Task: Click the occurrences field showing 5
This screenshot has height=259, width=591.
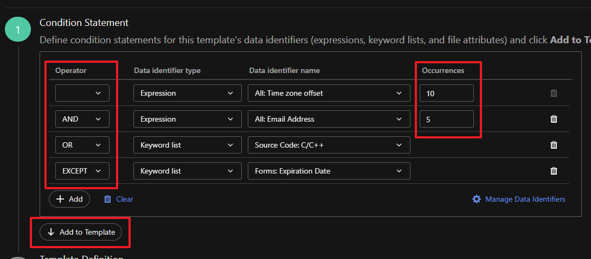Action: click(446, 119)
